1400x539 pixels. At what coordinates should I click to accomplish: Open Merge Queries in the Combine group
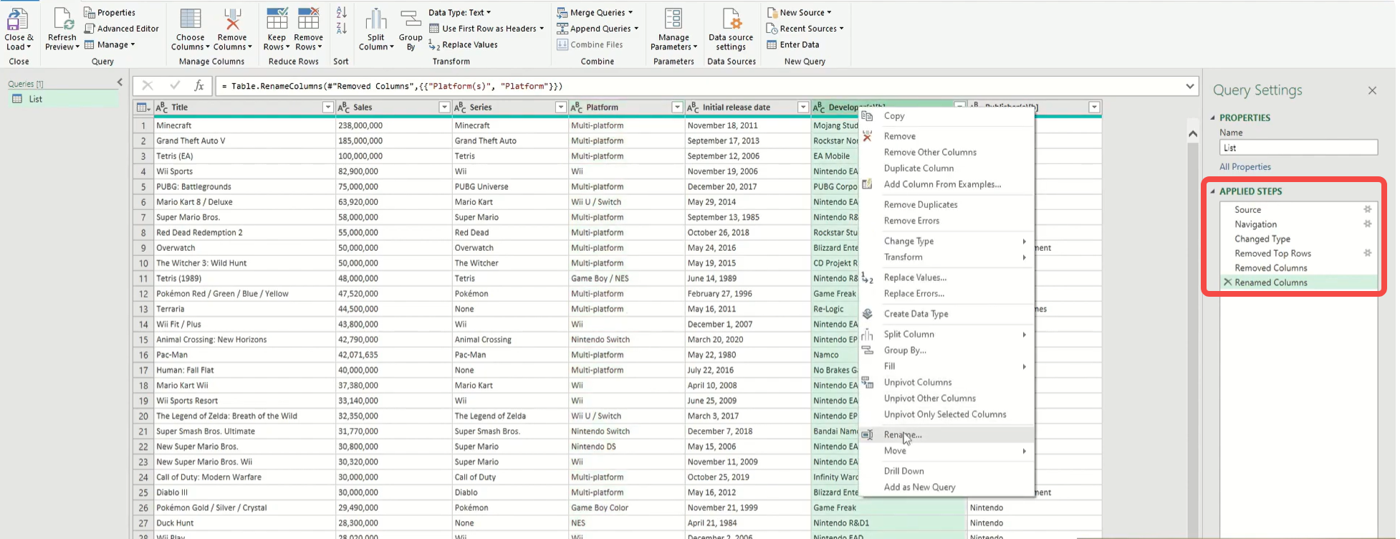click(x=595, y=12)
